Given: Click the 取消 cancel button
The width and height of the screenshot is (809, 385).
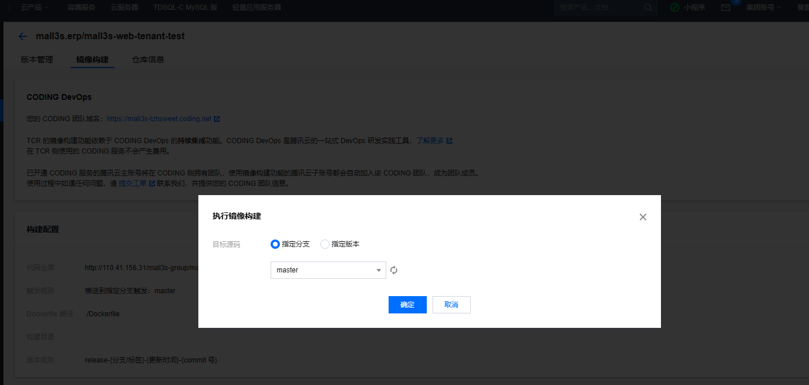Looking at the screenshot, I should [x=452, y=305].
